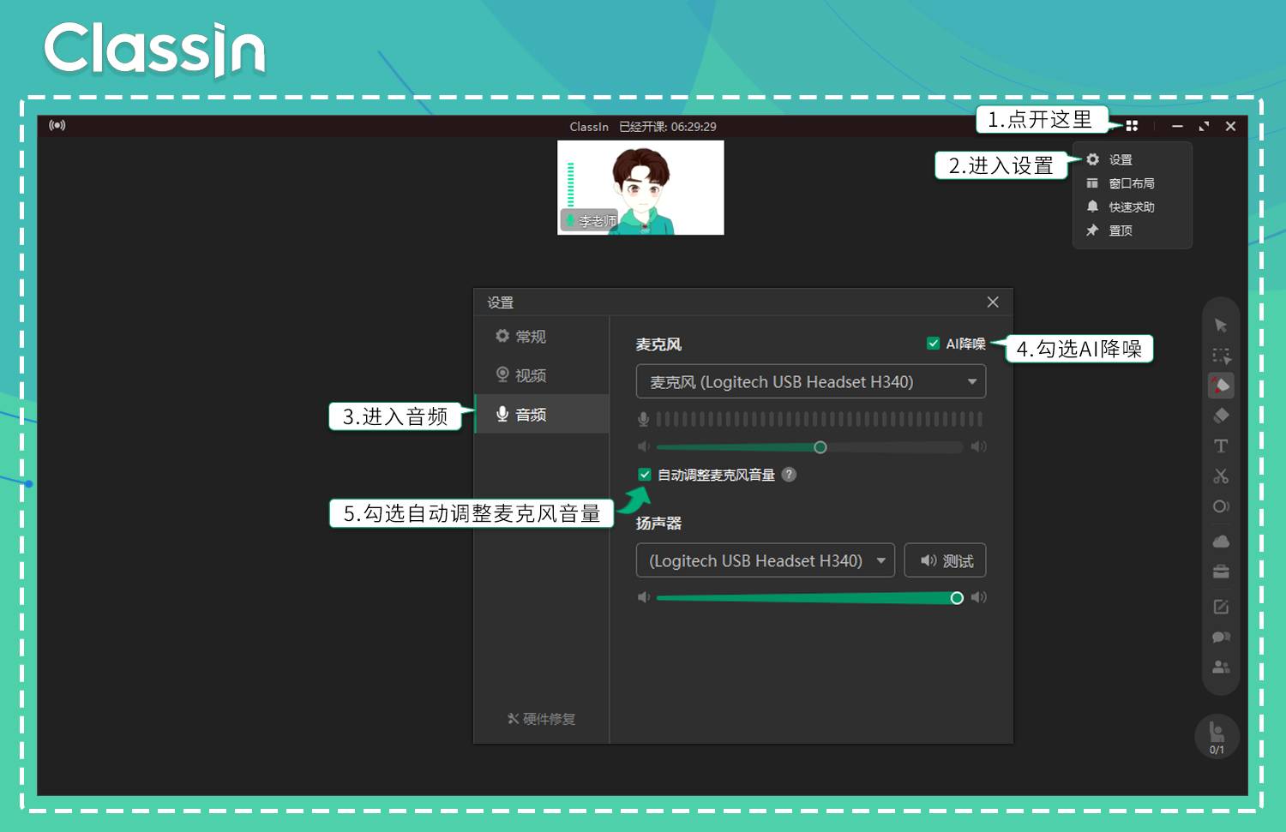Open the toolbox briefcase icon

point(1221,572)
